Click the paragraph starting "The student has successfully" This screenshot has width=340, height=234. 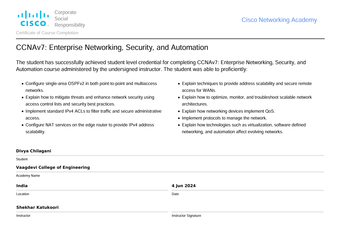tap(161, 66)
